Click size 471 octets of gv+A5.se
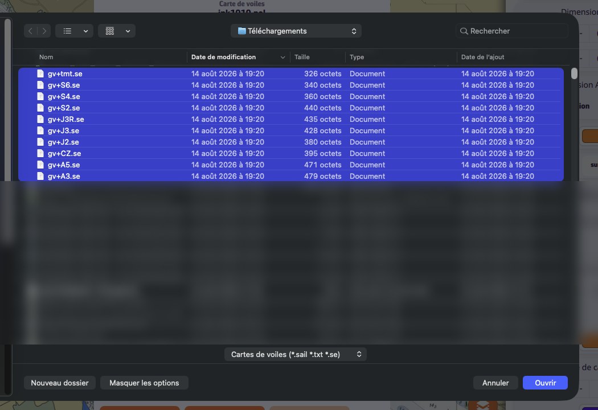Viewport: 598px width, 410px height. click(323, 165)
